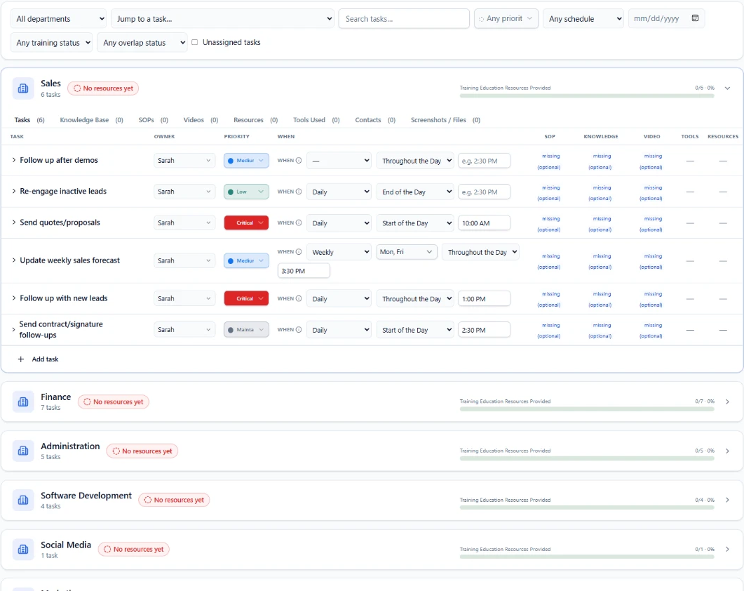This screenshot has width=744, height=591.
Task: Switch to the SOPs tab
Action: pos(154,120)
